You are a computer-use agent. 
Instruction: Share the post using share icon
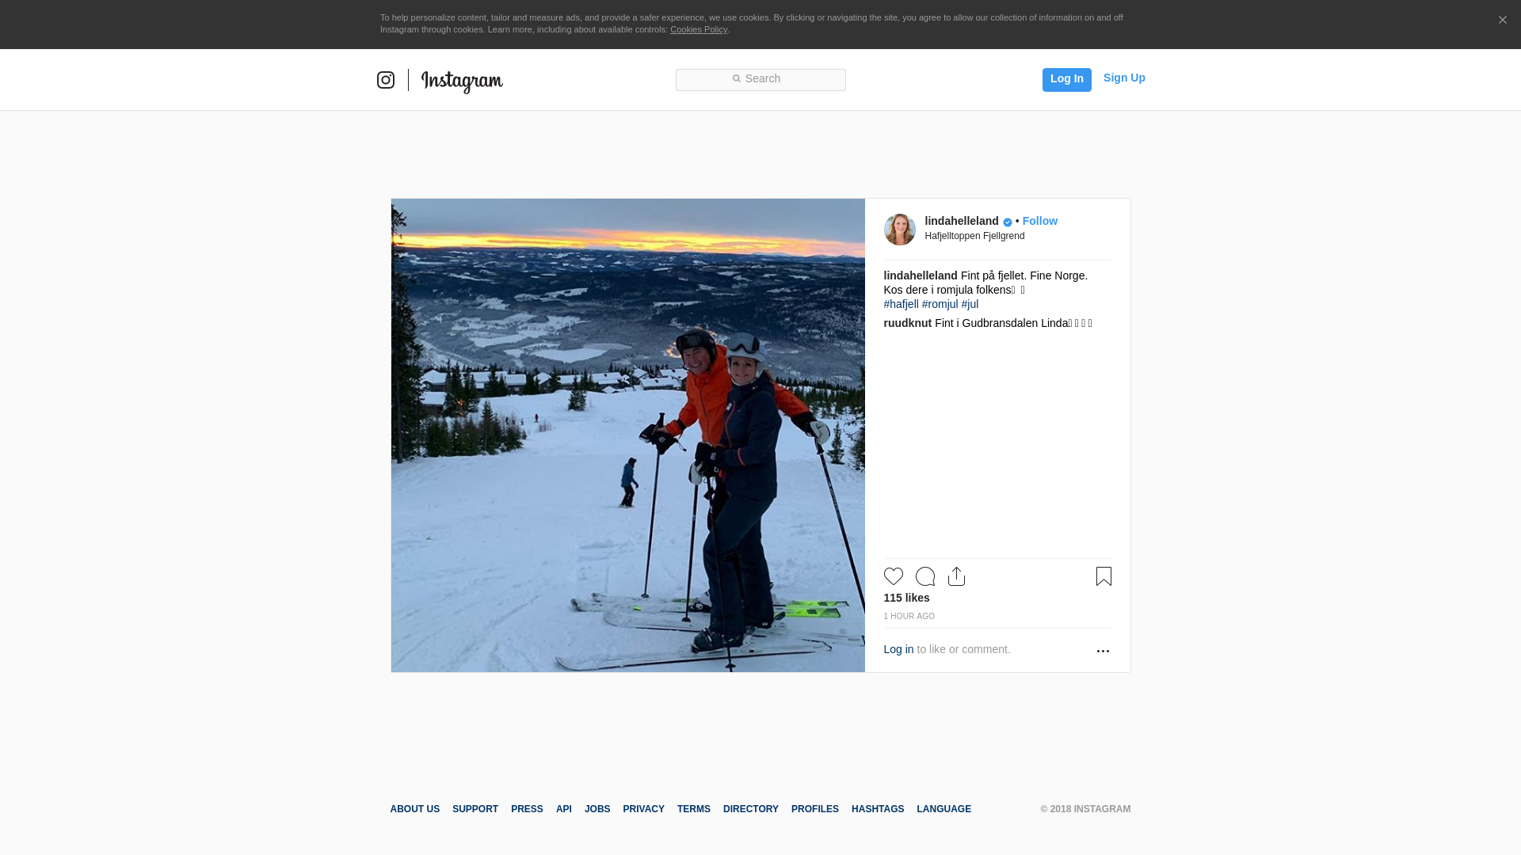click(956, 576)
